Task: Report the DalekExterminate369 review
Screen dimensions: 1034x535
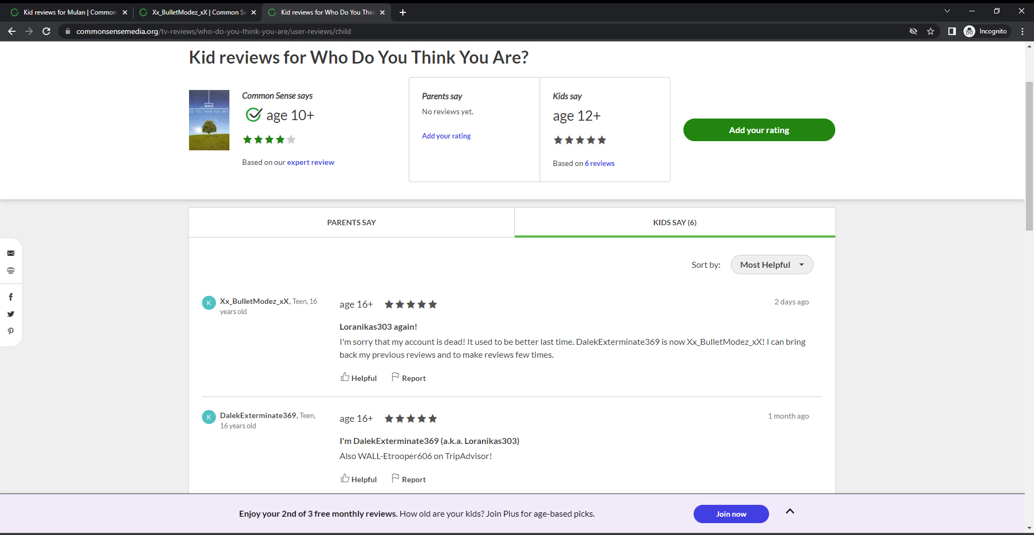Action: click(x=409, y=479)
